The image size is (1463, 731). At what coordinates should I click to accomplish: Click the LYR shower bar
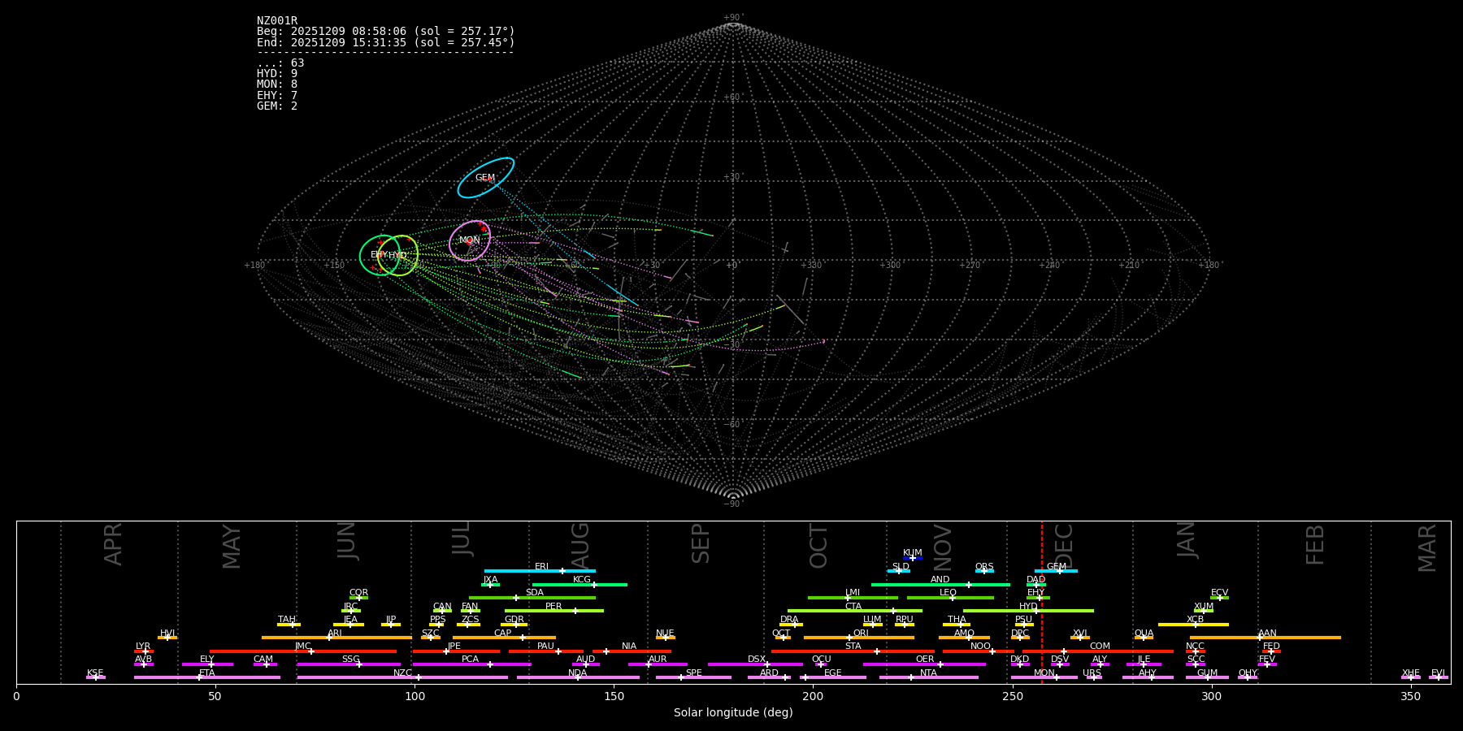point(144,651)
